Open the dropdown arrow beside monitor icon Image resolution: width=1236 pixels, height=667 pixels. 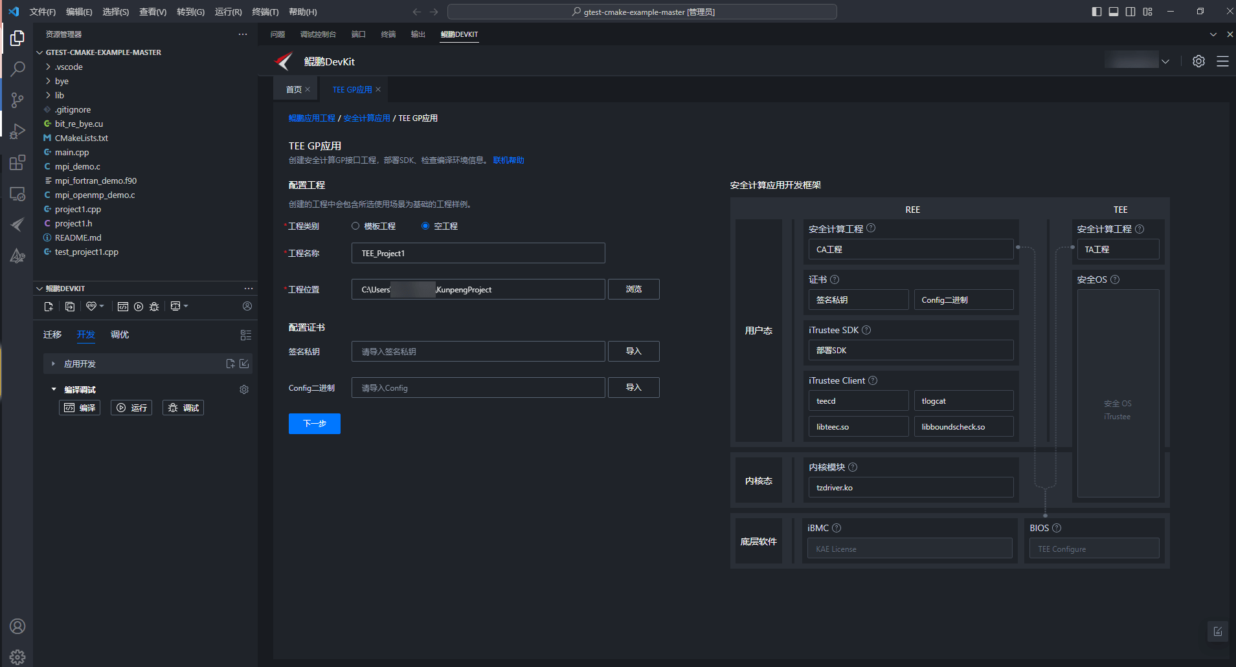[x=186, y=306]
